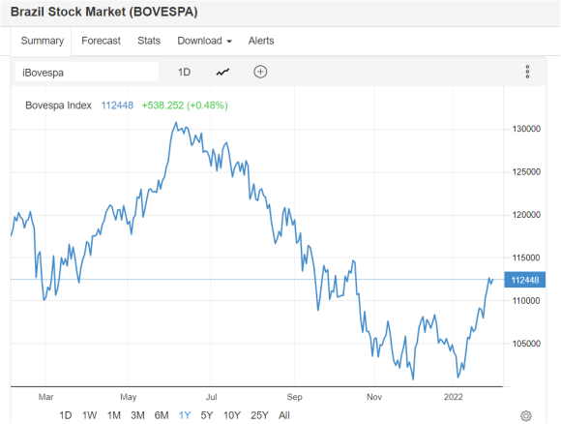
Task: Click the 2022 x-axis label
Action: tap(454, 397)
